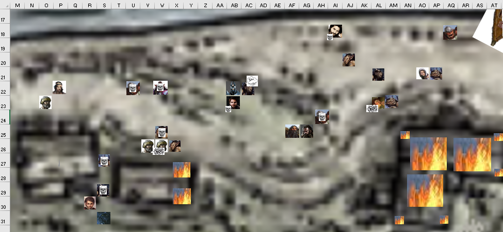Image resolution: width=503 pixels, height=232 pixels.
Task: Select column header AQ
Action: pos(451,6)
